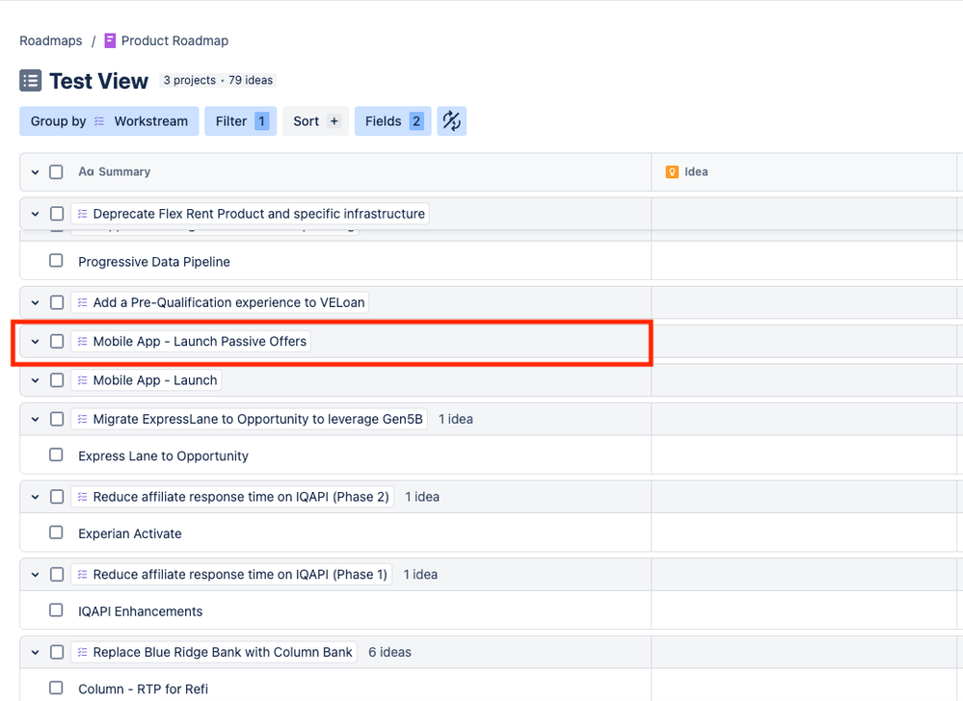Collapse the Mobile App - Launch Passive Offers group
The width and height of the screenshot is (963, 701).
coord(35,342)
